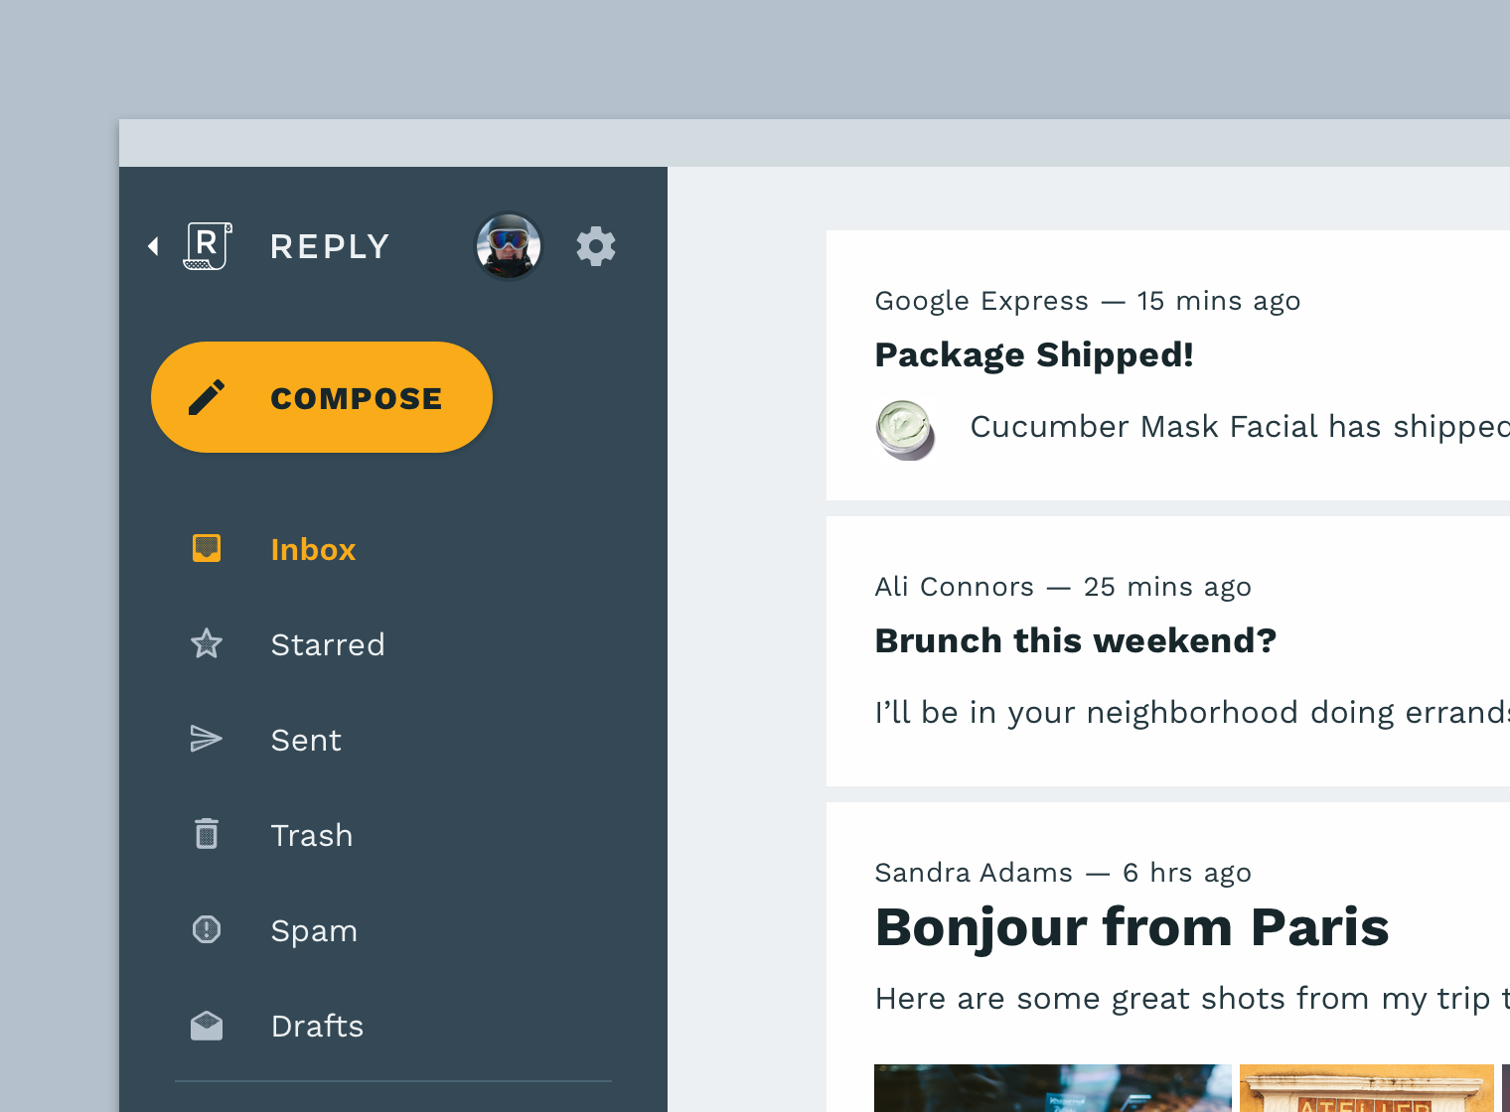The image size is (1510, 1112).
Task: Click the Cucumber Mask product thumbnail
Action: click(x=905, y=429)
